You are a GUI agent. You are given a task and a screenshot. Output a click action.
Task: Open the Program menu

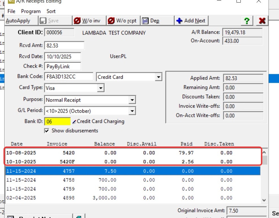point(31,11)
